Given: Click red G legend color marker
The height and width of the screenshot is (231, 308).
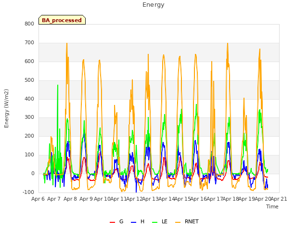Looking at the screenshot, I should pos(112,222).
